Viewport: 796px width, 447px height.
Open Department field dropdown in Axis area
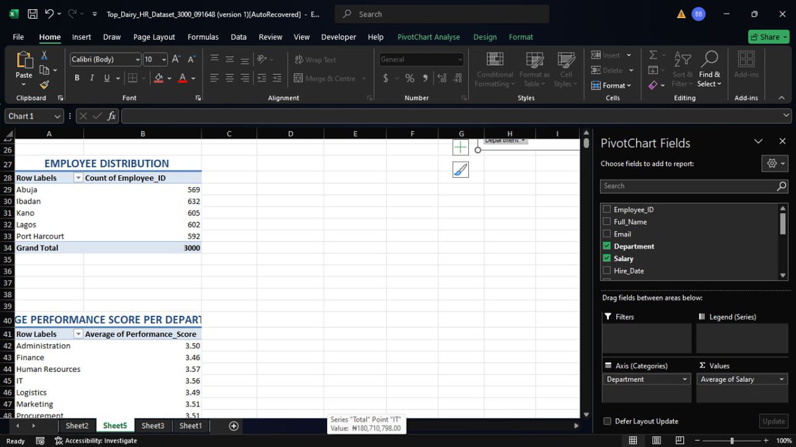(x=685, y=379)
